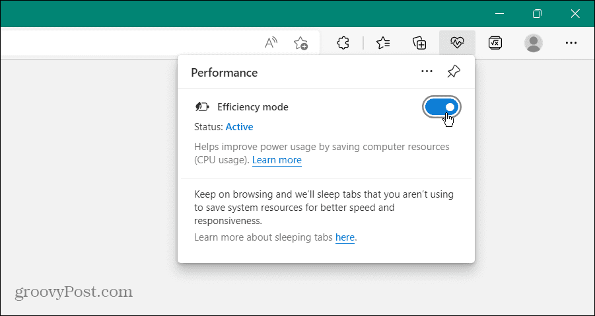Follow the 'here' sleeping tabs link
This screenshot has width=595, height=316.
(x=345, y=237)
